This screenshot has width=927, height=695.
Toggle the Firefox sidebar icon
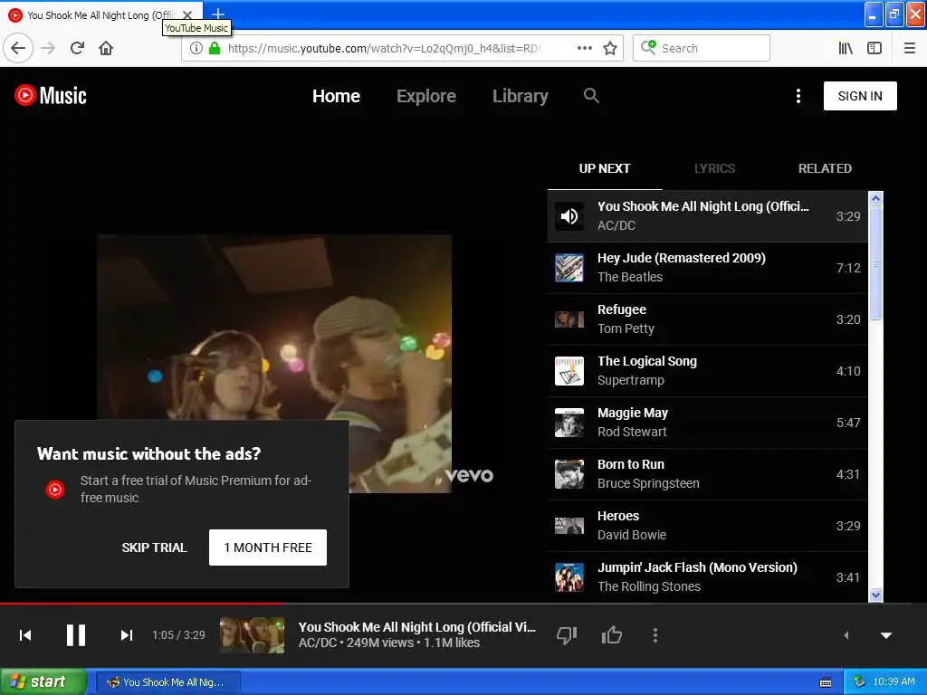[874, 48]
